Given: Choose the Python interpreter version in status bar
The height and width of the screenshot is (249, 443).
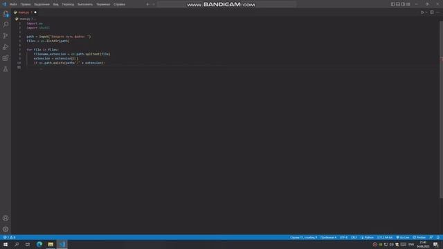Looking at the screenshot, I should point(385,237).
